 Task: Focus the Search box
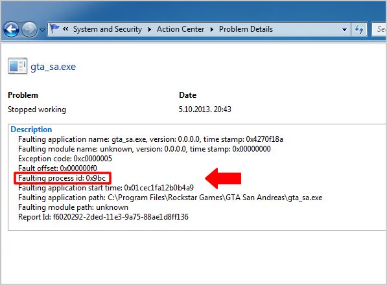tap(379, 29)
